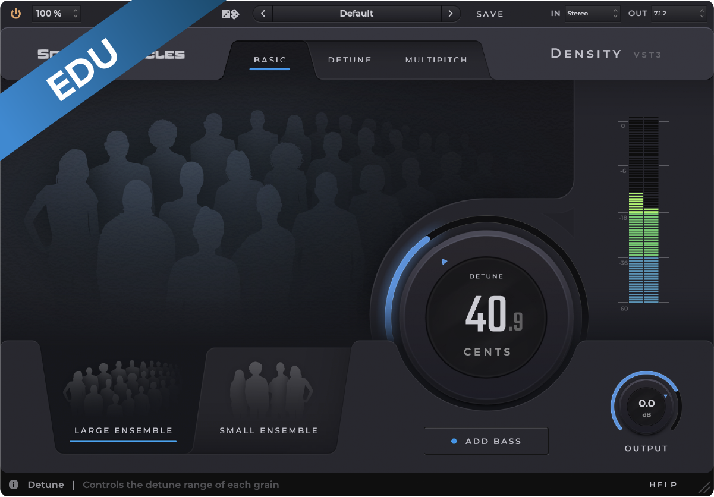Click the power bypass icon
Viewport: 714px width, 497px height.
pos(15,13)
